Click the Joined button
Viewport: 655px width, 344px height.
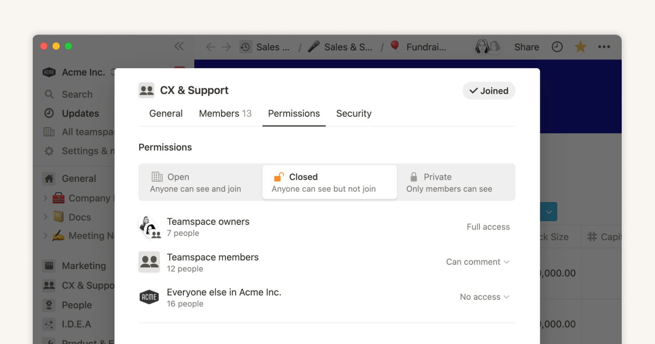pos(489,91)
